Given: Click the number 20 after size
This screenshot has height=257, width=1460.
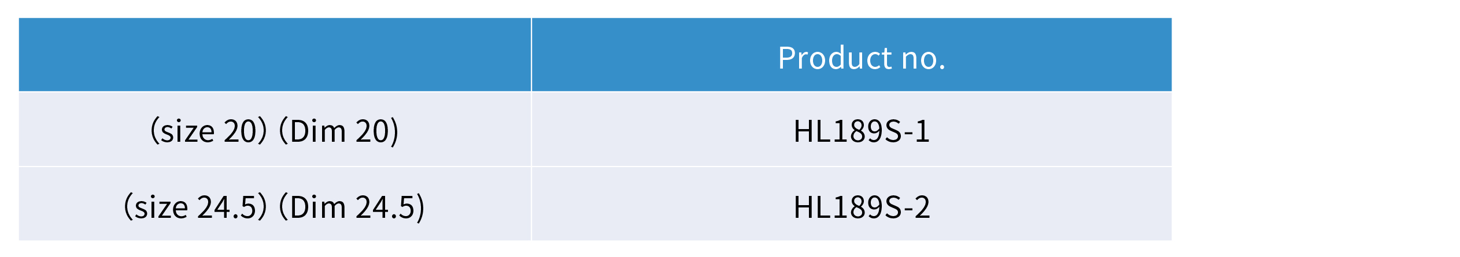Looking at the screenshot, I should point(241,131).
